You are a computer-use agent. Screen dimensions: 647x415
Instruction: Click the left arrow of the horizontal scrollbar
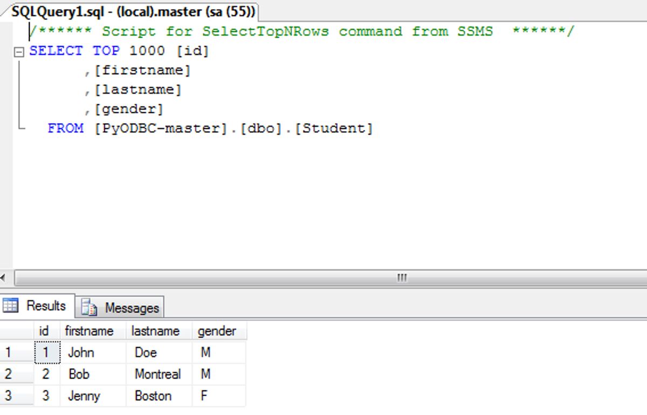click(x=3, y=278)
